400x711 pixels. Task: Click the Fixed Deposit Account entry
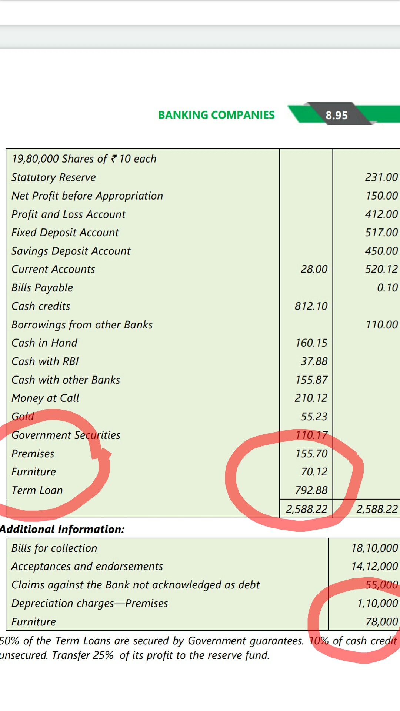point(65,233)
